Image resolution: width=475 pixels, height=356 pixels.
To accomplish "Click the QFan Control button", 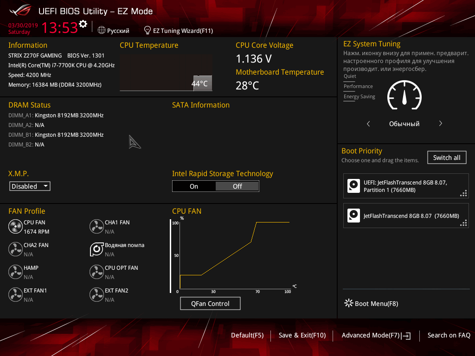I will (210, 303).
